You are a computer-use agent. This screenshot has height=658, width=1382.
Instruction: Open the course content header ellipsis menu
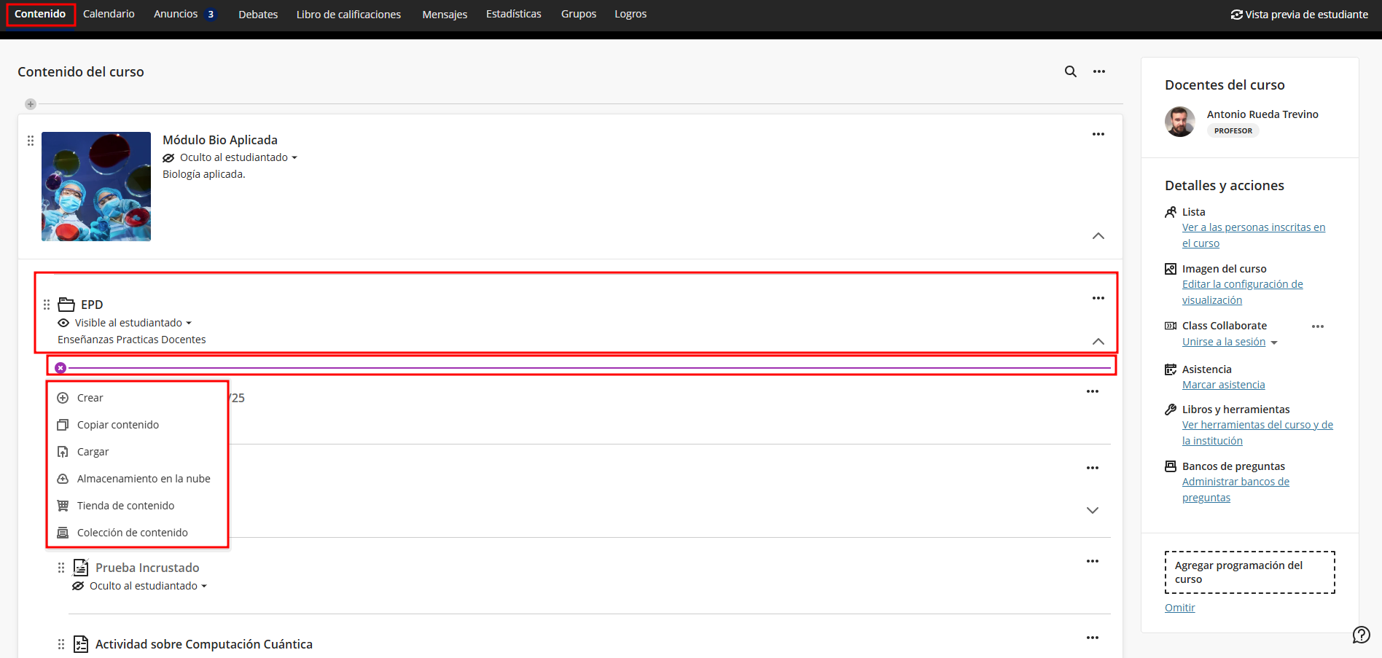pyautogui.click(x=1098, y=71)
